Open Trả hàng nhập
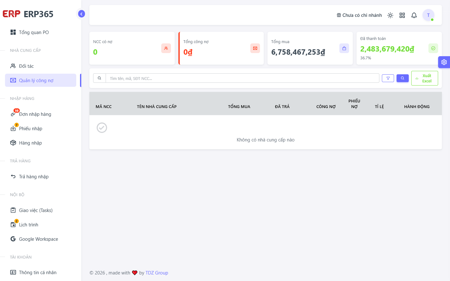450x281 pixels. 41,176
